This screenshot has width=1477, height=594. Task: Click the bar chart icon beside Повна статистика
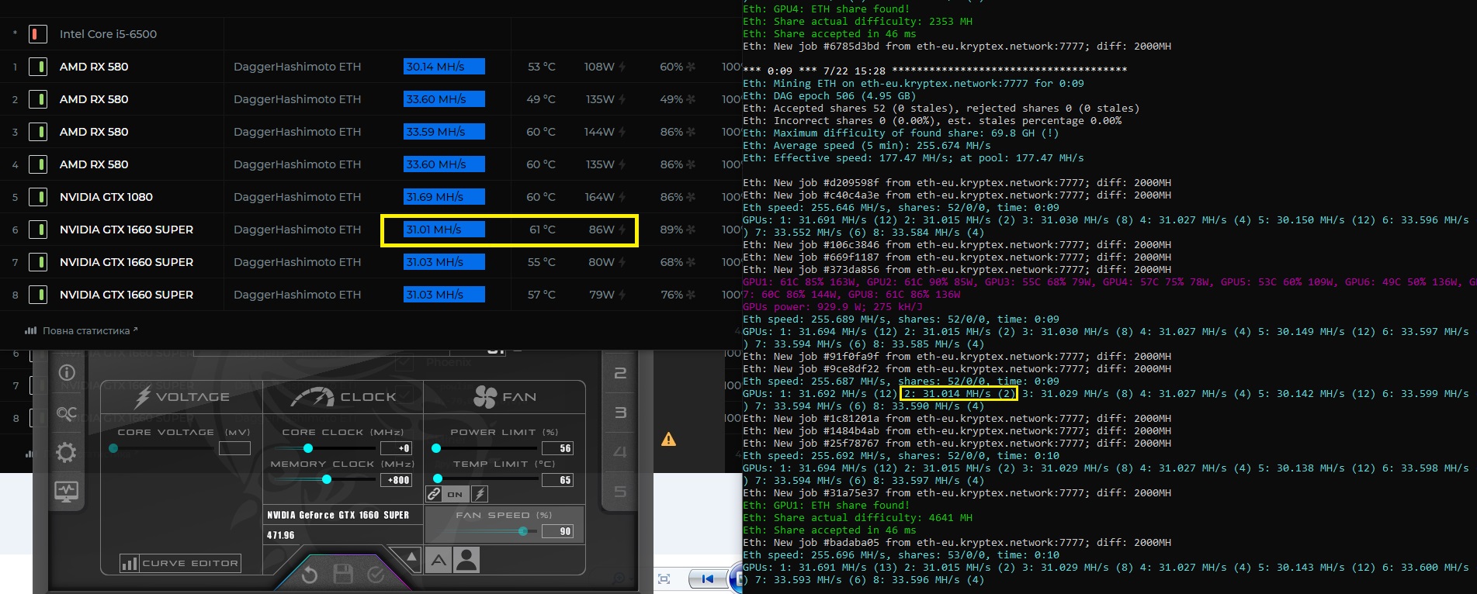[x=31, y=330]
